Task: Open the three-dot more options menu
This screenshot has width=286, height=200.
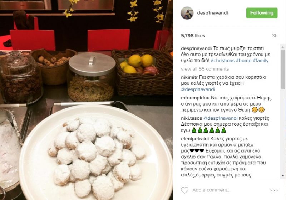Action: pos(273,190)
